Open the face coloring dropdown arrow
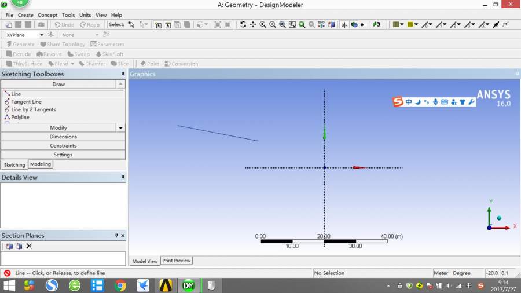The image size is (521, 293). click(402, 24)
